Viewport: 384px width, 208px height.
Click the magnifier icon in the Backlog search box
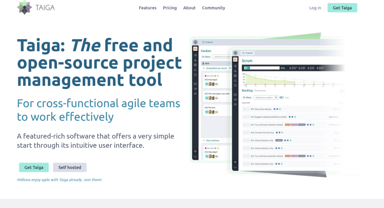tap(276, 97)
